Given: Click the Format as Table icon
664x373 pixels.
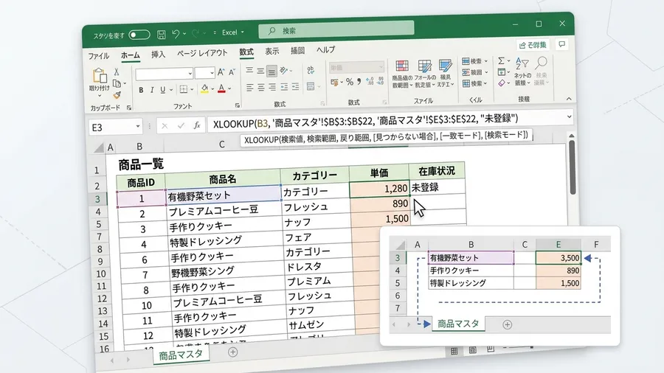Looking at the screenshot, I should click(x=424, y=66).
